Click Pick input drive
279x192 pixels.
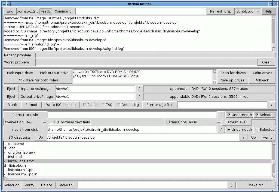click(20, 73)
